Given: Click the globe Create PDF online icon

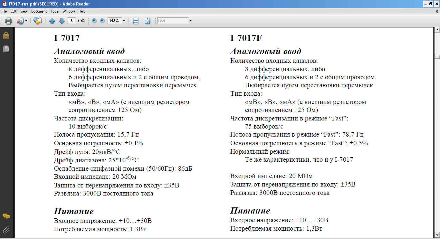Looking at the screenshot, I should point(38,21).
